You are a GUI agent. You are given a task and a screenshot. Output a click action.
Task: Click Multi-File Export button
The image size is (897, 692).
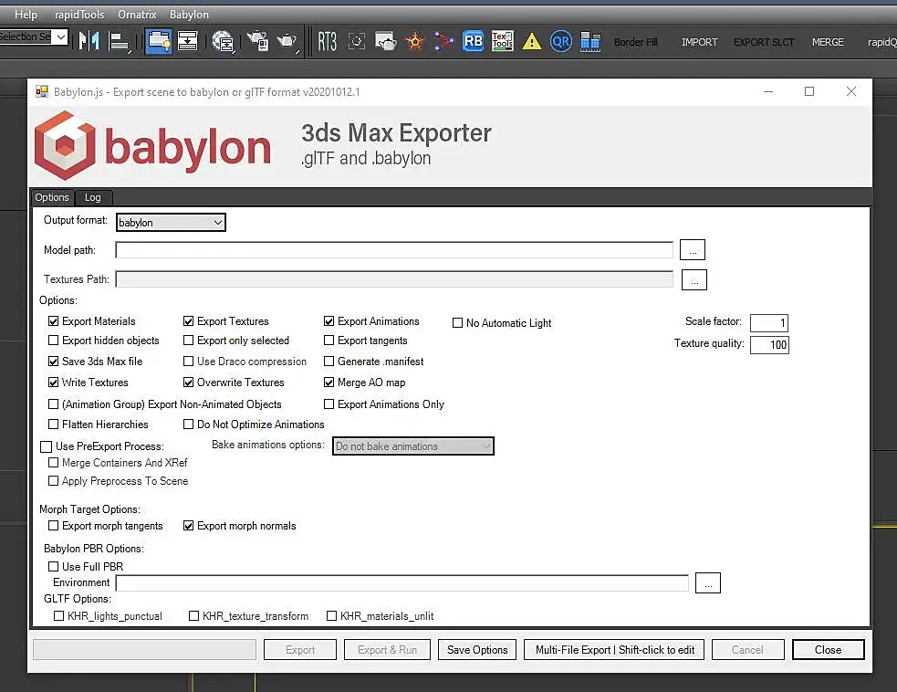point(614,650)
